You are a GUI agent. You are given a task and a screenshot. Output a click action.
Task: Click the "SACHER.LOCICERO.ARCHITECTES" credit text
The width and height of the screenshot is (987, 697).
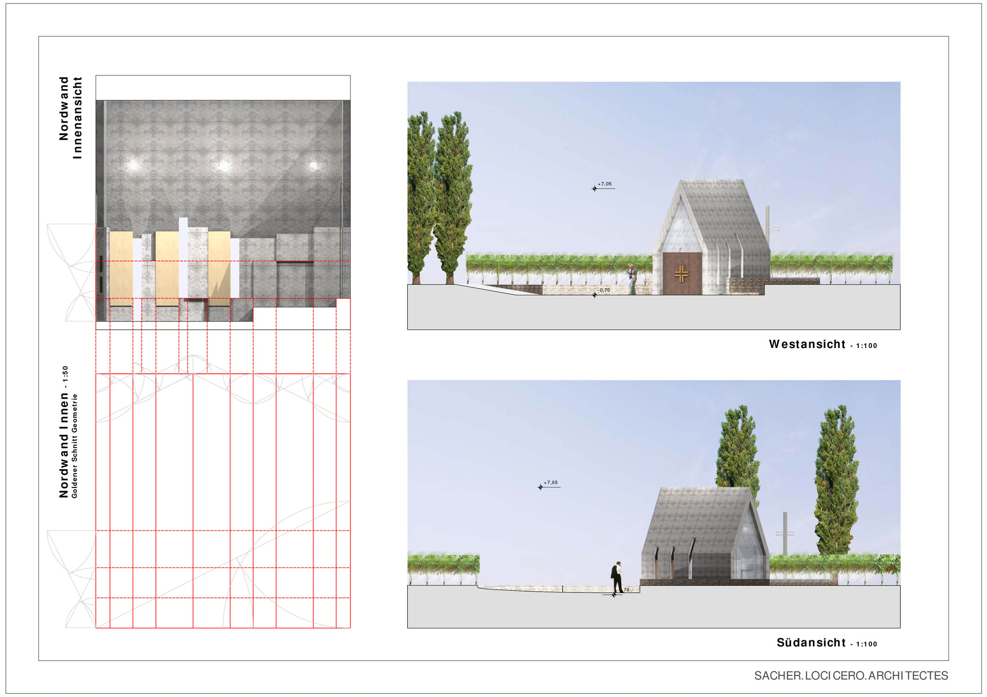851,675
